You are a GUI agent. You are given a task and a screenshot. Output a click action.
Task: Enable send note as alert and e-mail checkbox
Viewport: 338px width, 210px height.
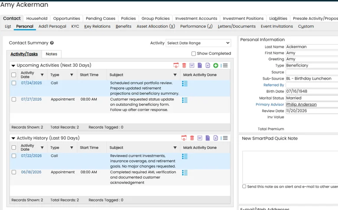coord(244,186)
